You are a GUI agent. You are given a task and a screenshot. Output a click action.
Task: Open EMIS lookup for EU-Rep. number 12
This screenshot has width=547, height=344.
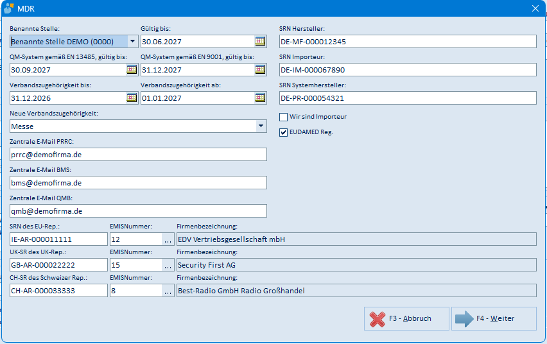168,239
